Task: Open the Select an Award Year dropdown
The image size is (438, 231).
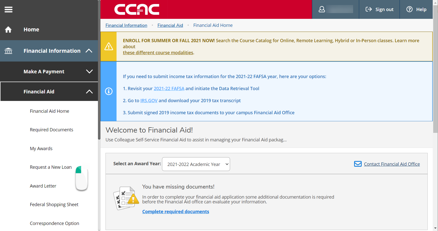Action: click(196, 164)
